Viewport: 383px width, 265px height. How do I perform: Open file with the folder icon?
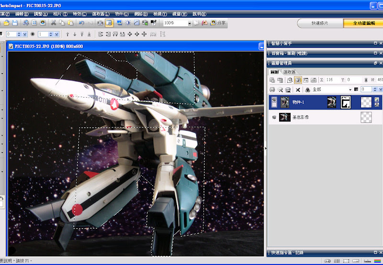[x=7, y=23]
